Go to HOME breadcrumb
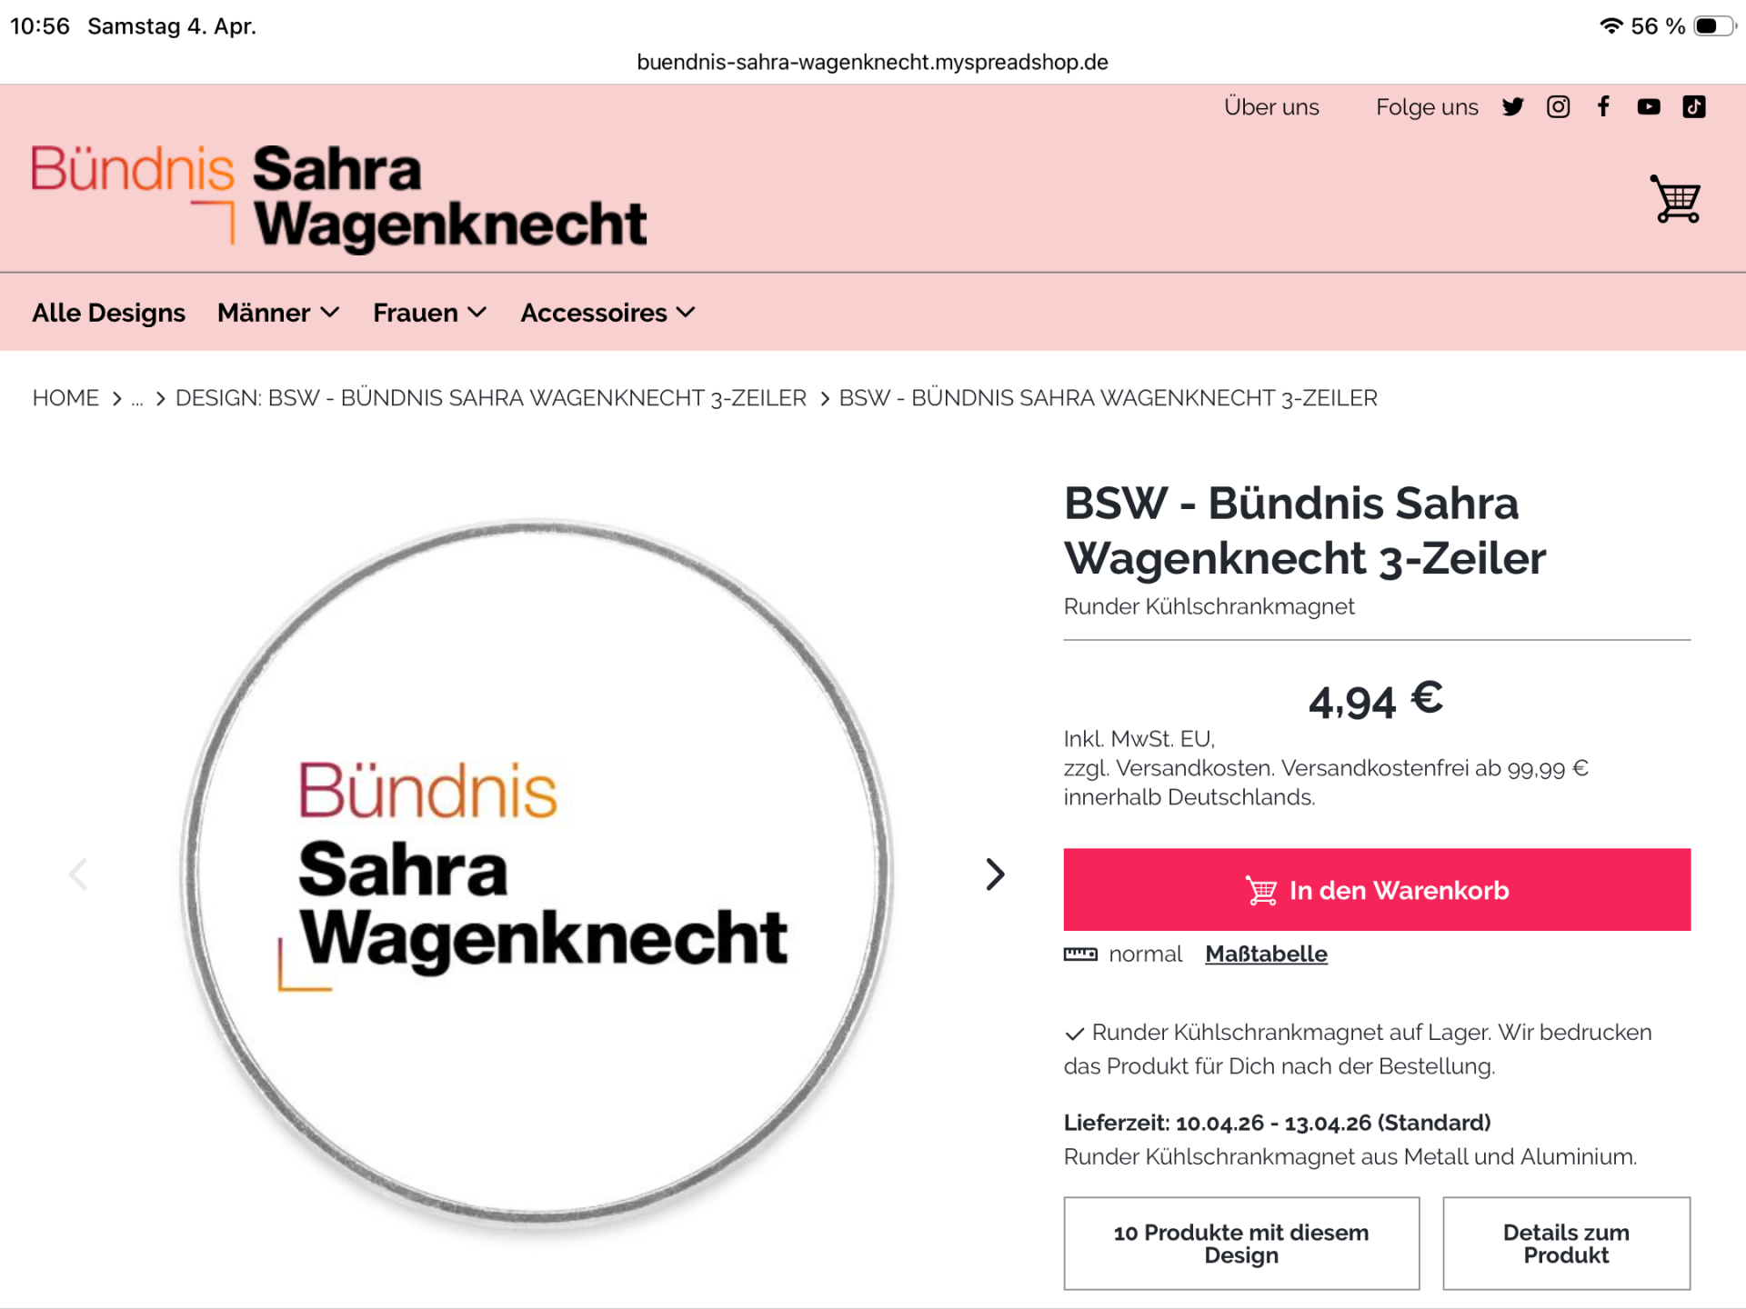Image resolution: width=1746 pixels, height=1309 pixels. (x=65, y=398)
